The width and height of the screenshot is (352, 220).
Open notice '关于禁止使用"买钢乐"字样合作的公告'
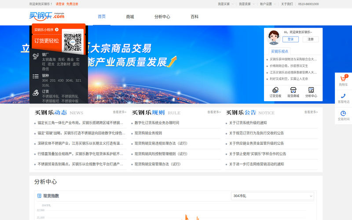(257, 154)
